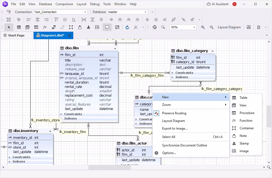Screen dimensions: 272x178
Task: Expand Indexes in the dbo.inventory table
Action: tap(10, 161)
